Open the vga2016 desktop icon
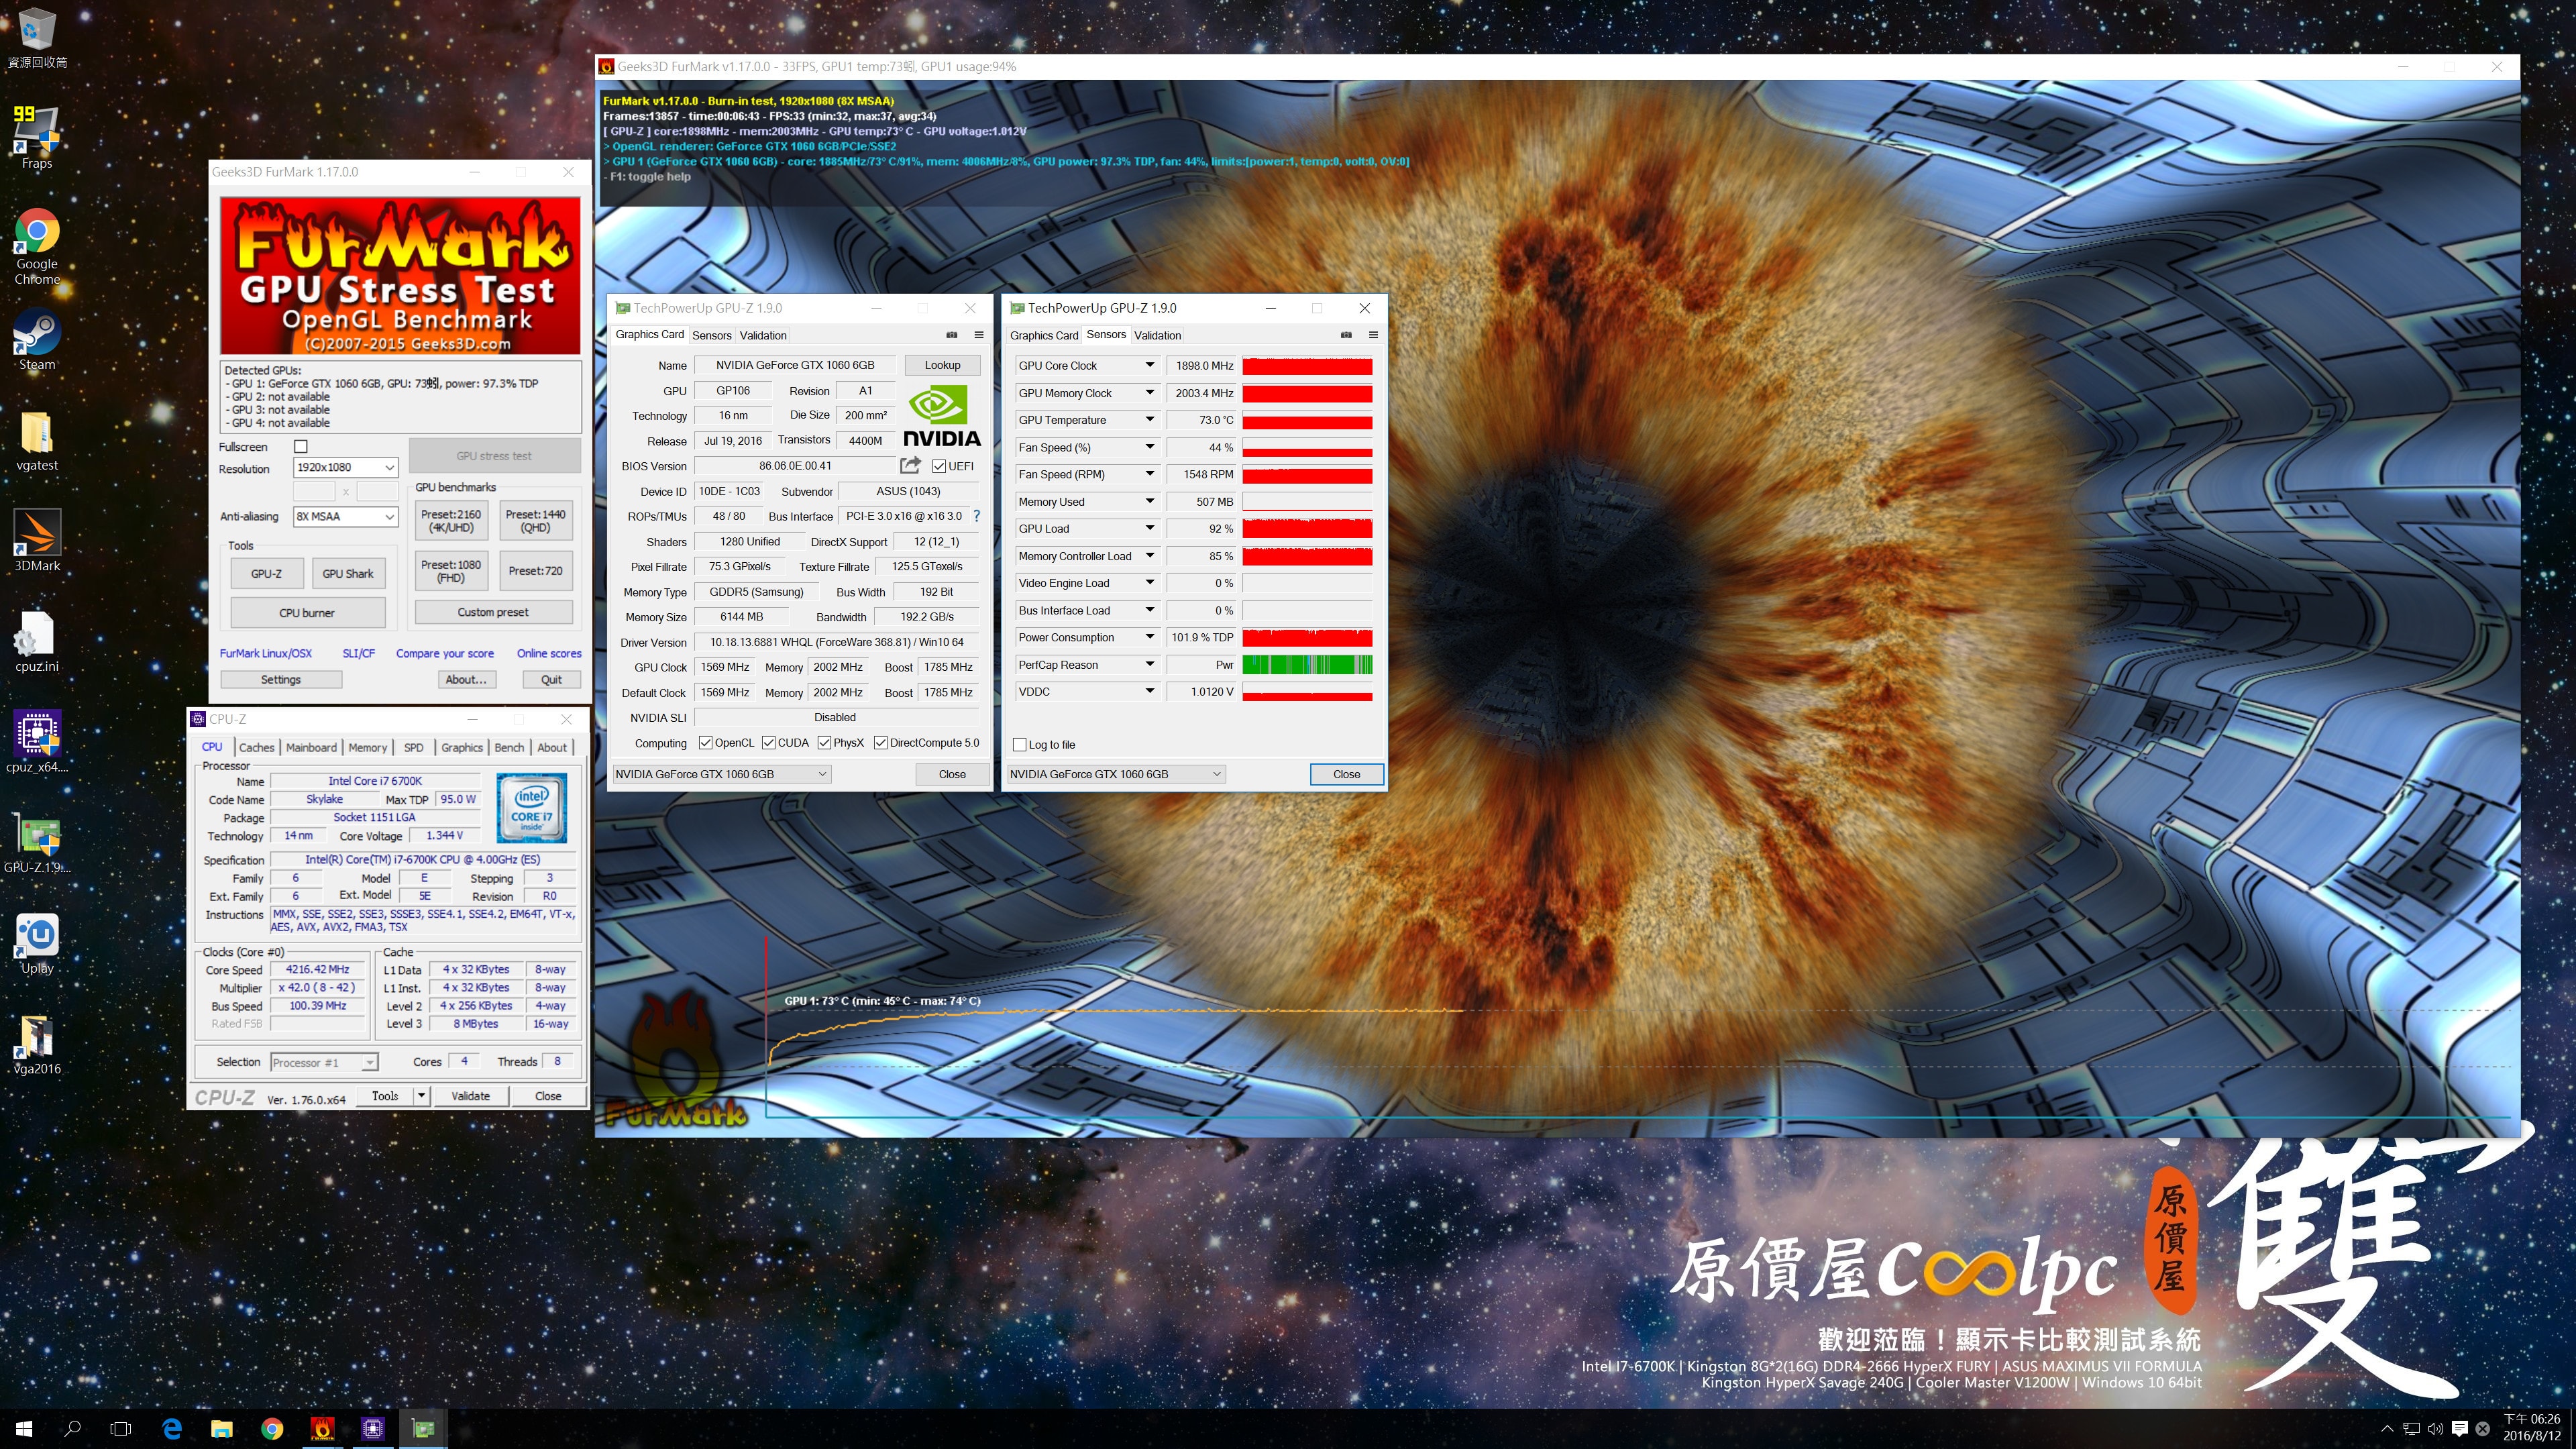2576x1449 pixels. (x=37, y=1044)
